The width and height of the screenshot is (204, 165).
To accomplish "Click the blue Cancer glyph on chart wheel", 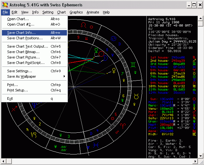I will point(113,39).
